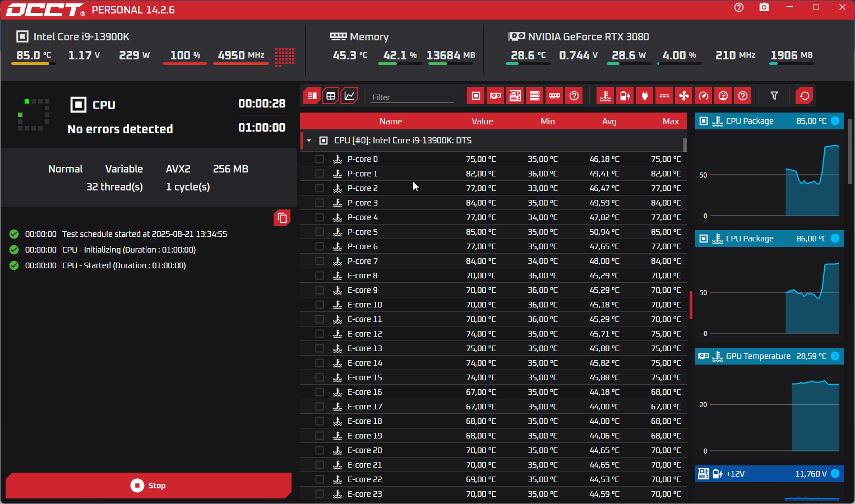Click into the sensor Filter text field
The height and width of the screenshot is (504, 855).
(412, 97)
